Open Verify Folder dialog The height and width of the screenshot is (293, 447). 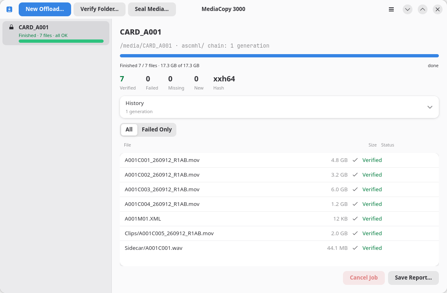coord(100,9)
